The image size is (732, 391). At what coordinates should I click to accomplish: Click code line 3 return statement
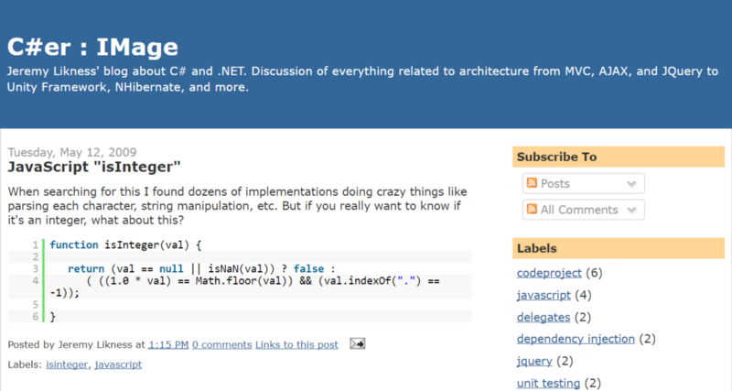pos(201,268)
